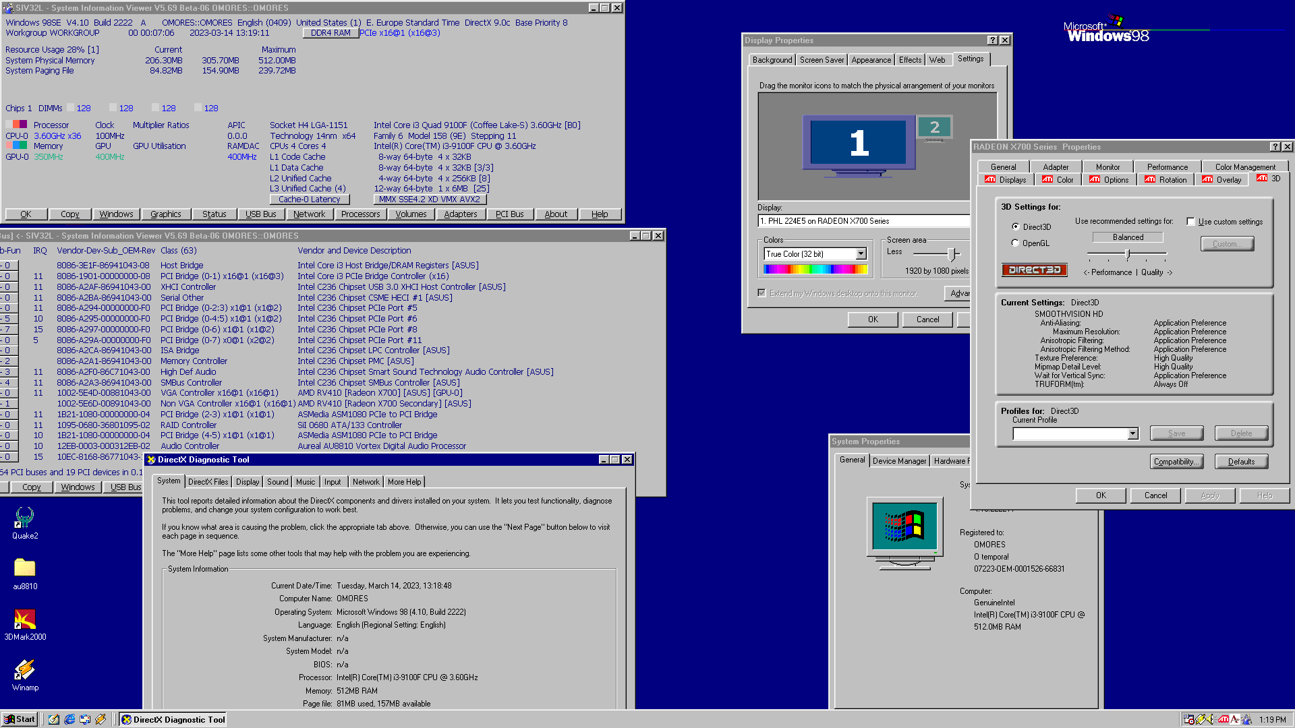Select secondary monitor 2 icon
Viewport: 1295px width, 728px height.
(x=934, y=128)
